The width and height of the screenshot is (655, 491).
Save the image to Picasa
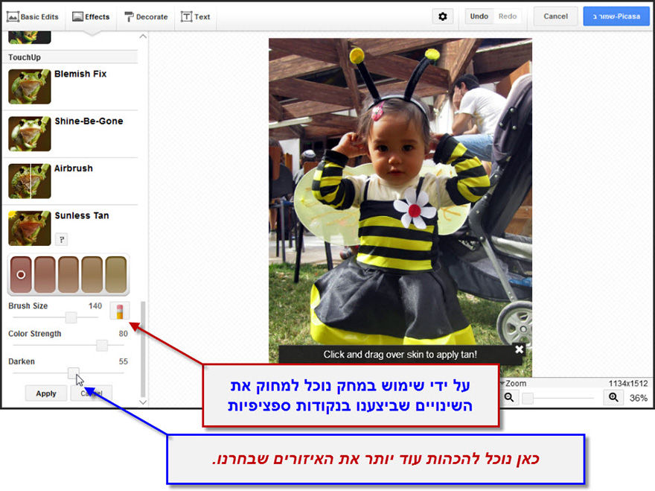tap(616, 15)
